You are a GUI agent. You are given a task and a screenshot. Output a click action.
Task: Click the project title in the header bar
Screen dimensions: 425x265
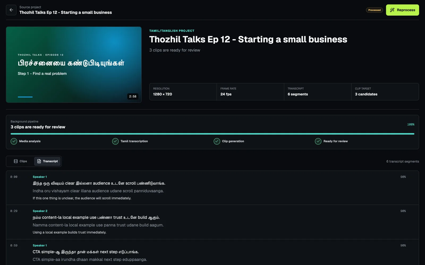click(x=66, y=12)
